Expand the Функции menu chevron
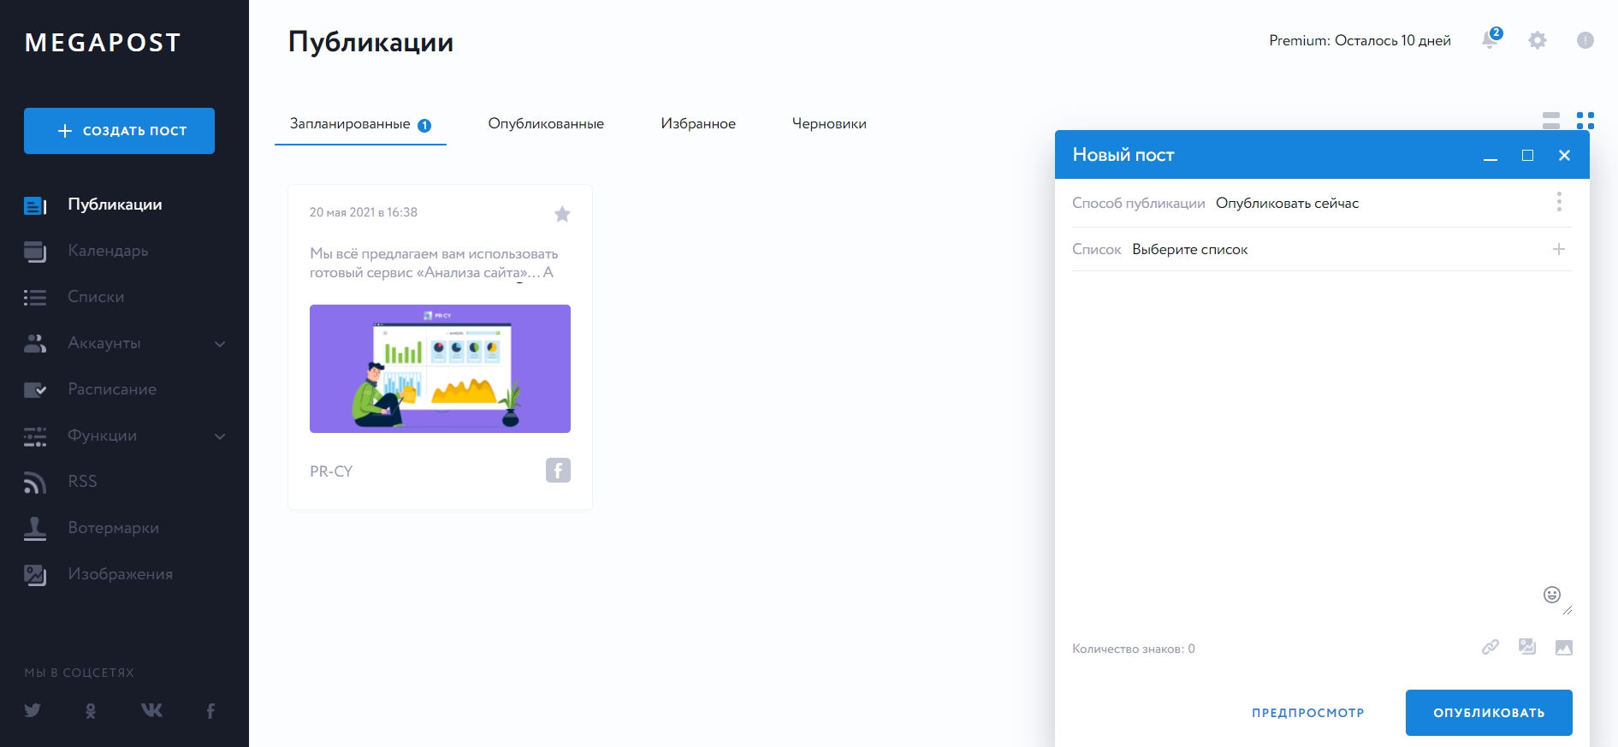The width and height of the screenshot is (1618, 747). point(220,436)
